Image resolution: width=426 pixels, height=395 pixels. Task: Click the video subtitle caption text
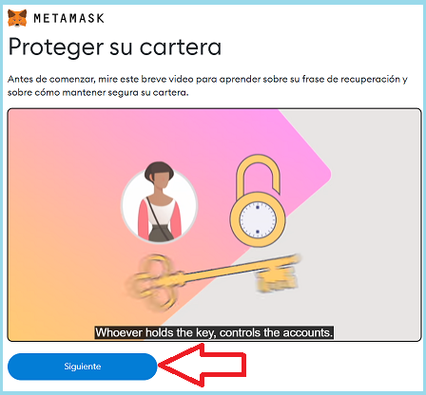[214, 332]
